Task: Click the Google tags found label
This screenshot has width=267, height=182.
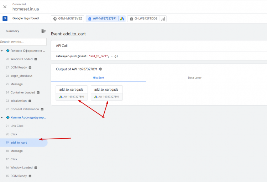Action: point(26,18)
